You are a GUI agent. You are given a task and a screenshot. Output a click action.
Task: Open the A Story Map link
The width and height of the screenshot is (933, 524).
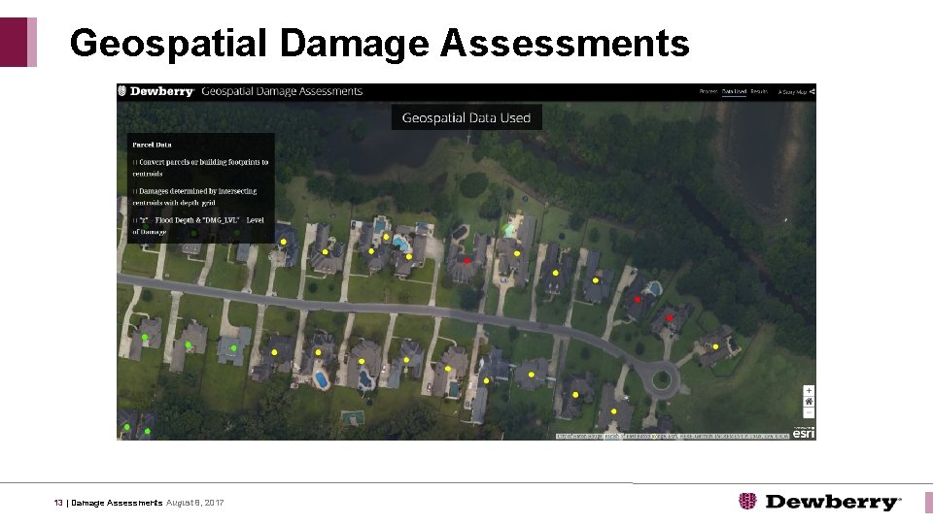click(792, 92)
